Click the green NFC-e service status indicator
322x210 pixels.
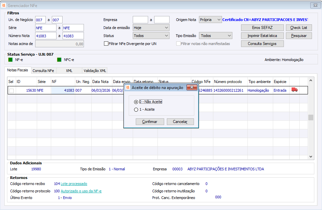coord(59,60)
